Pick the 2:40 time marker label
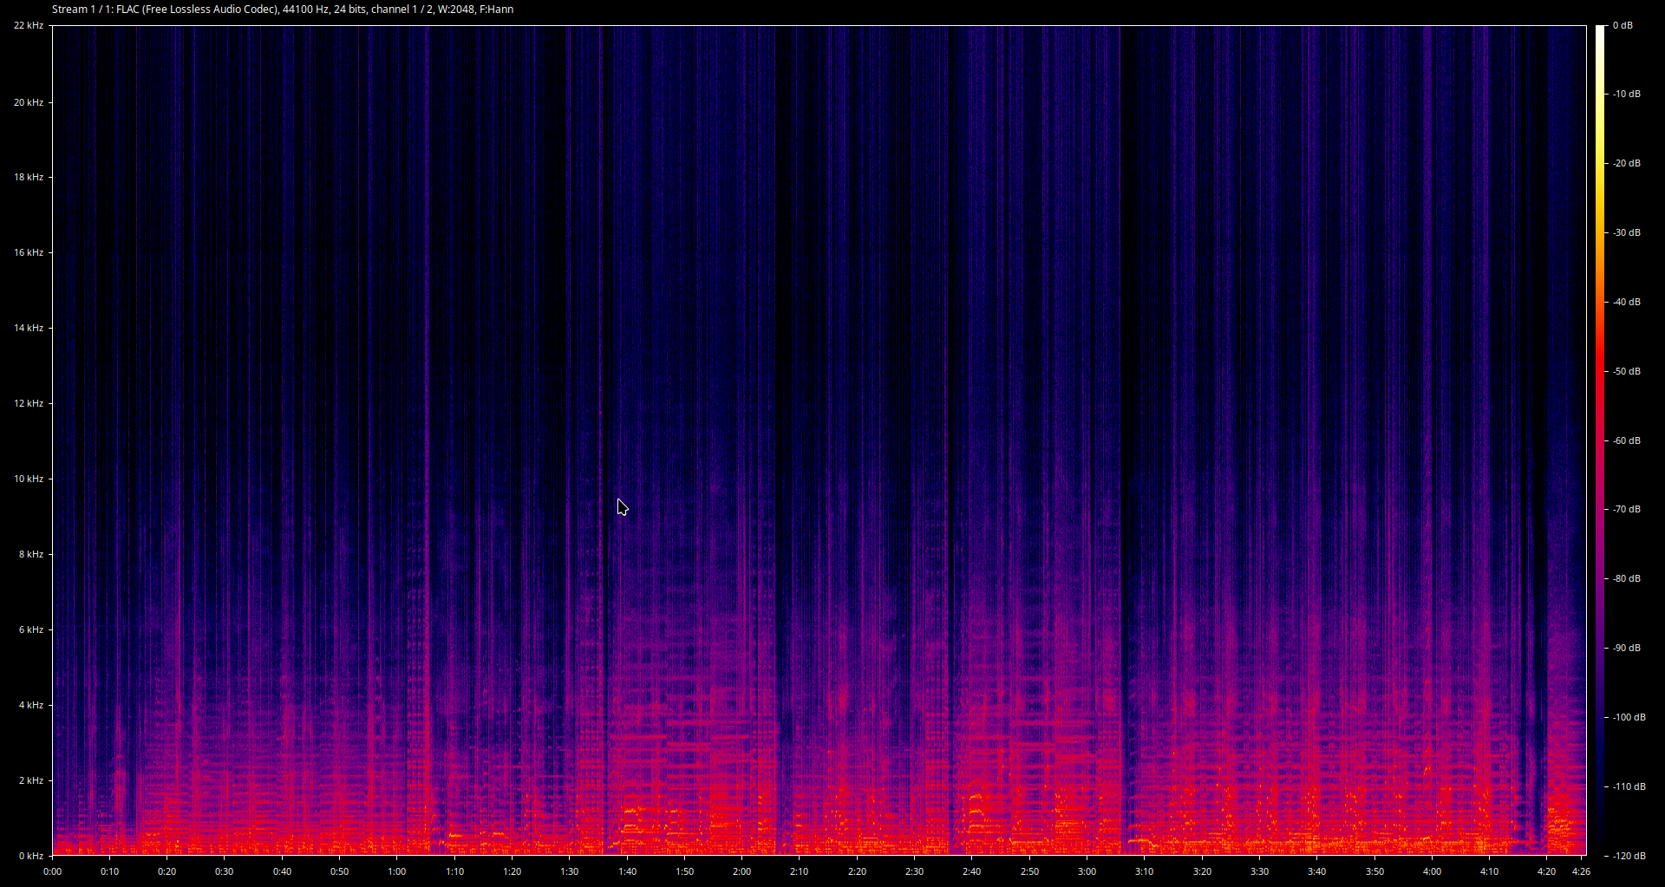1665x887 pixels. tap(972, 871)
